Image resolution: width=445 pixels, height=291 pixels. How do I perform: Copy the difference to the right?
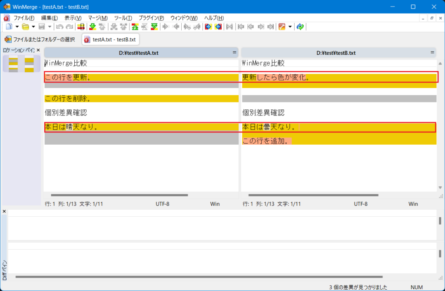tap(166, 26)
